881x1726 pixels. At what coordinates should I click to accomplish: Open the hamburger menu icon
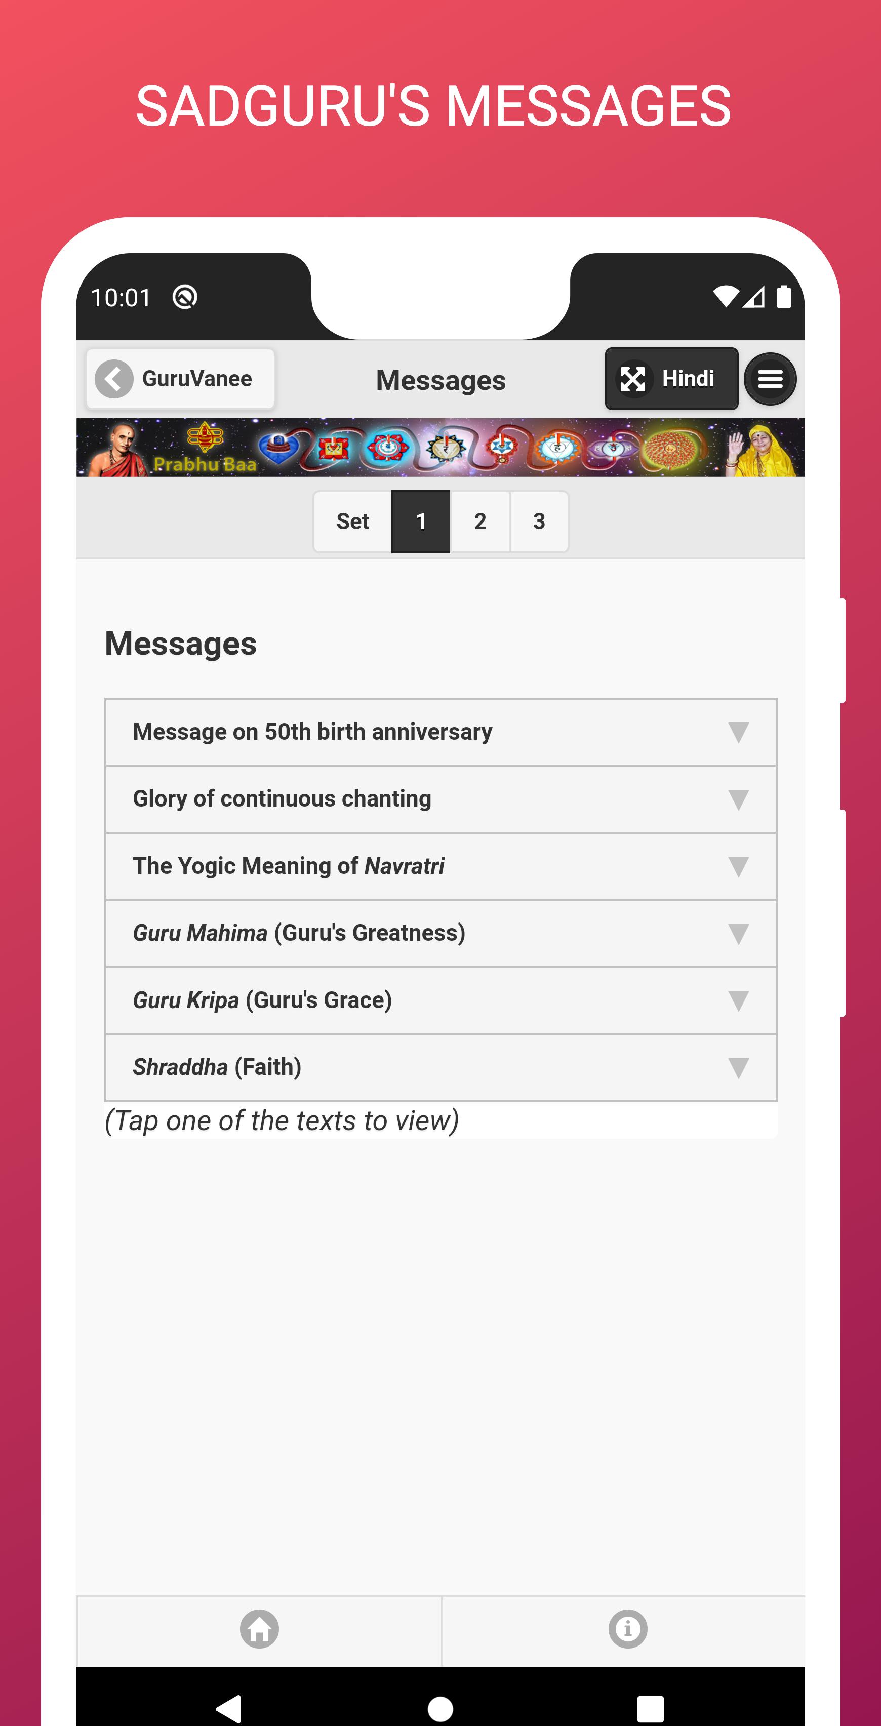coord(770,379)
